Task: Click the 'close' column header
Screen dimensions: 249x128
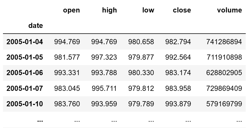Action: 182,10
